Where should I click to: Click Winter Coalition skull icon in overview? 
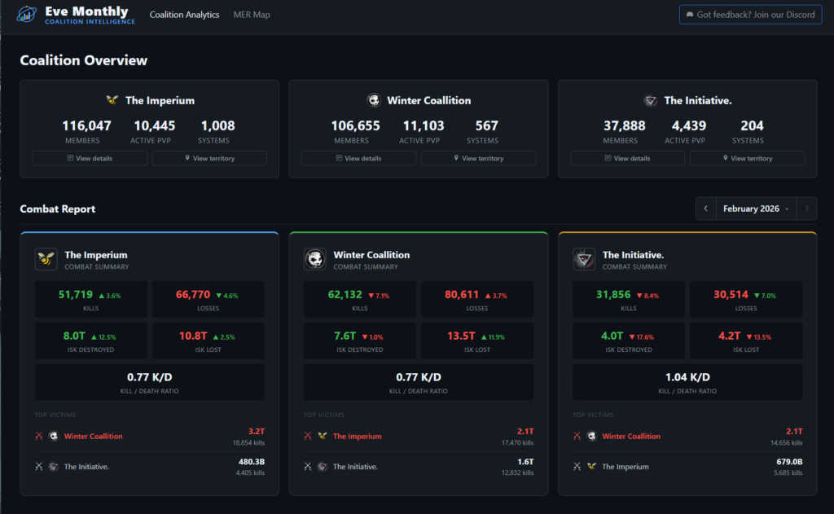pyautogui.click(x=373, y=100)
